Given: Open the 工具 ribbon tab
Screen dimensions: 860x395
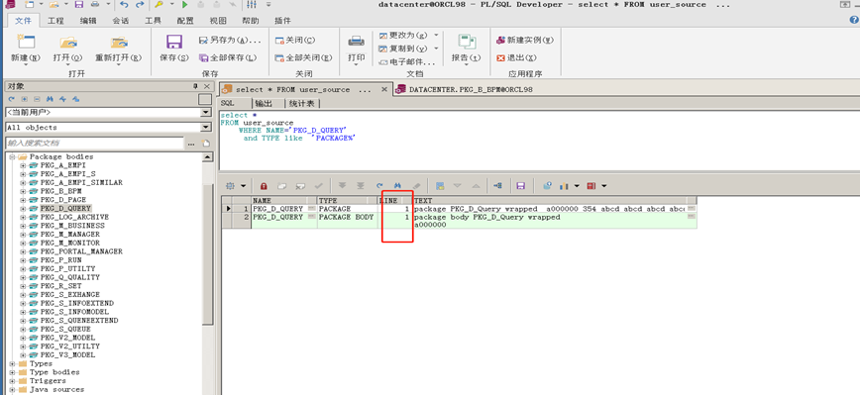Looking at the screenshot, I should pos(153,21).
